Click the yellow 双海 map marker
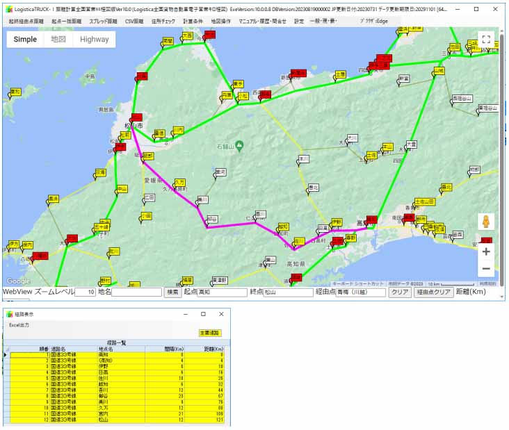The width and height of the screenshot is (509, 430). [100, 172]
